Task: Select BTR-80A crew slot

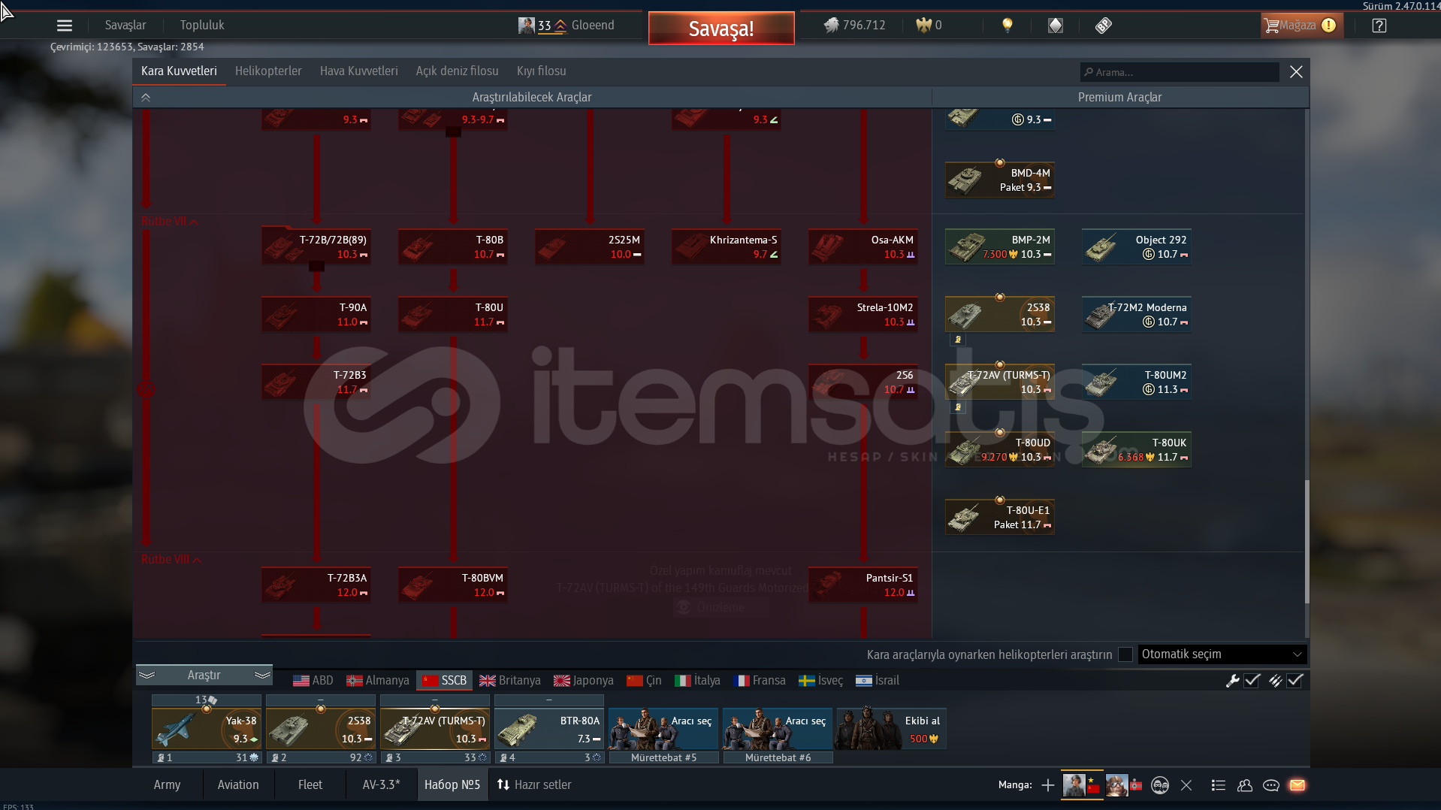Action: pyautogui.click(x=549, y=730)
